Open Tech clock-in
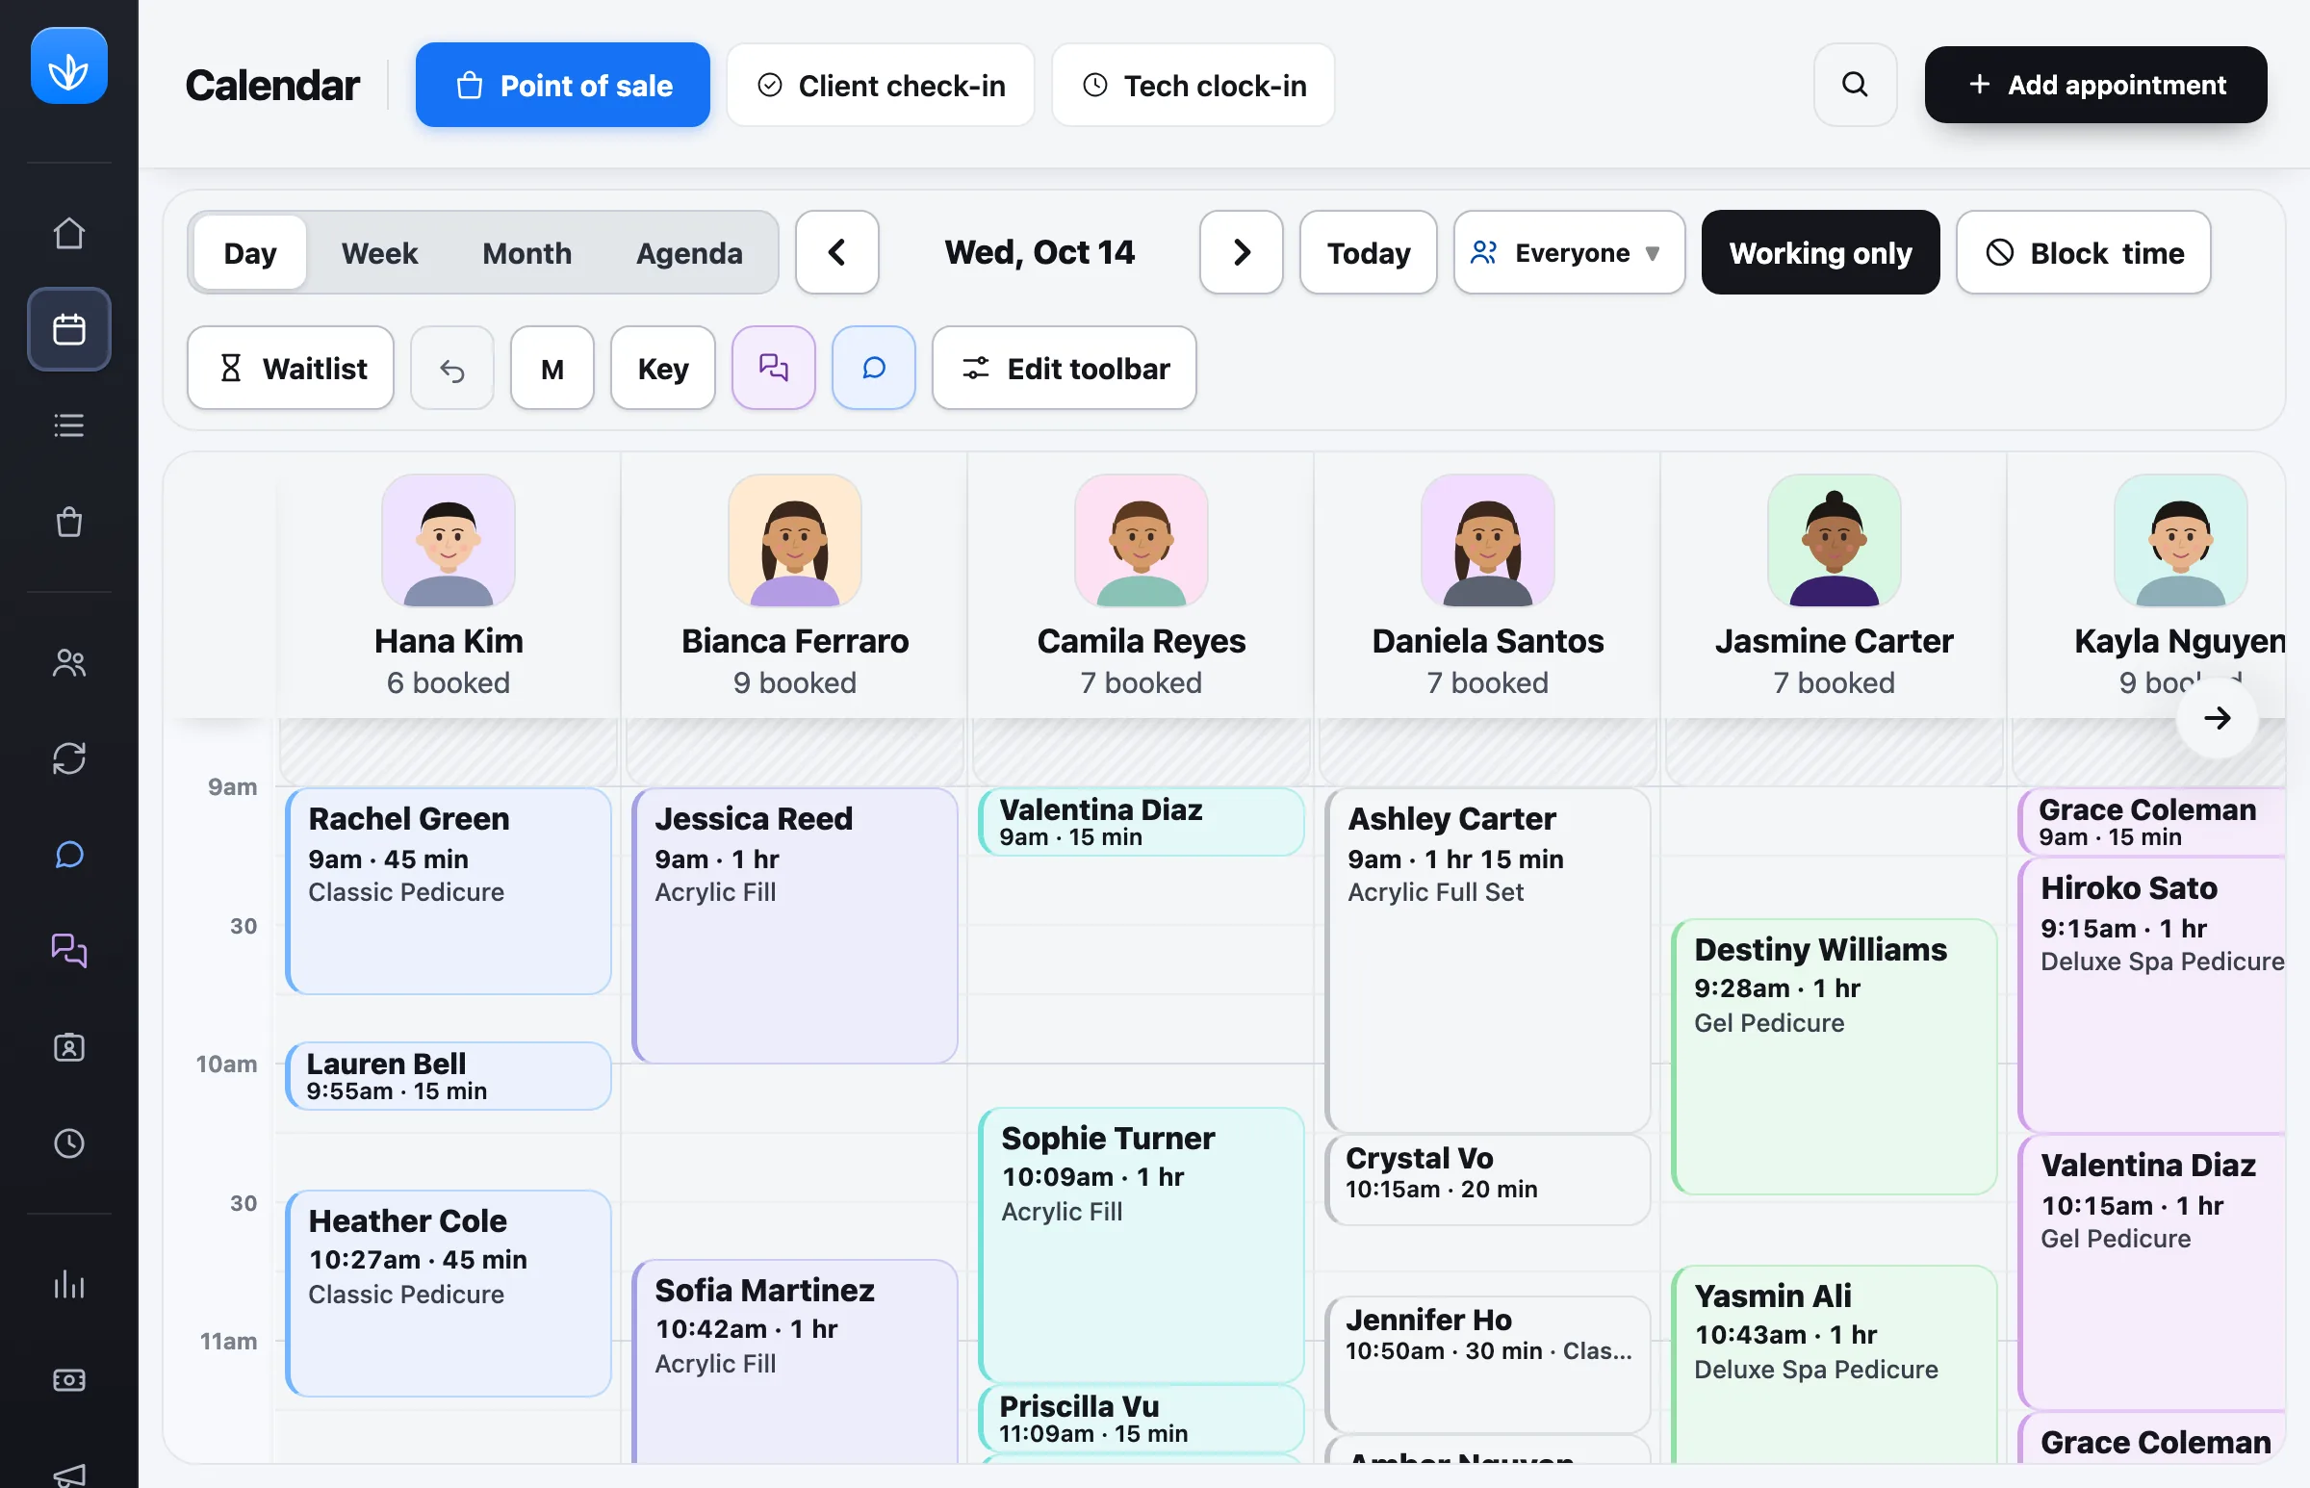 1193,85
